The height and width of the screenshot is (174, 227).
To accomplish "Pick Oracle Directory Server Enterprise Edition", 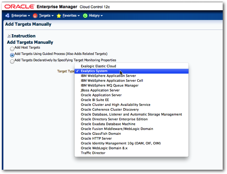I will point(131,119).
